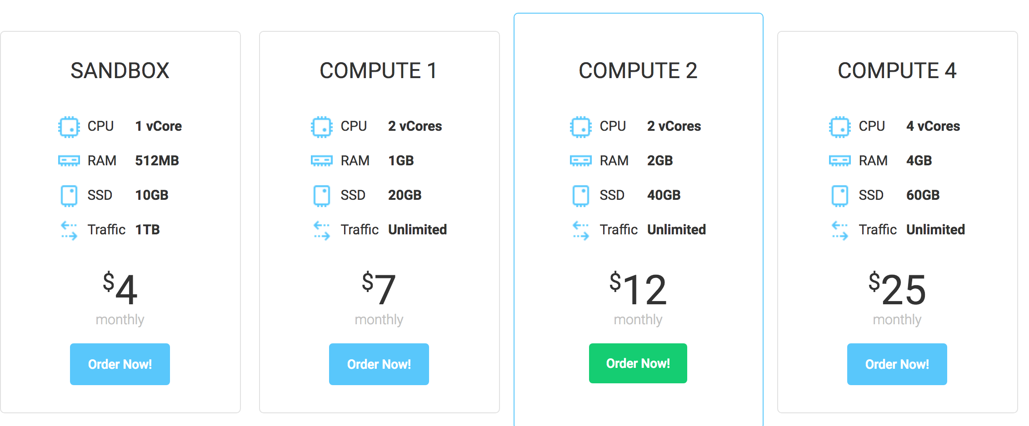The image size is (1029, 426).
Task: Select the SANDBOX plan title
Action: pyautogui.click(x=120, y=71)
